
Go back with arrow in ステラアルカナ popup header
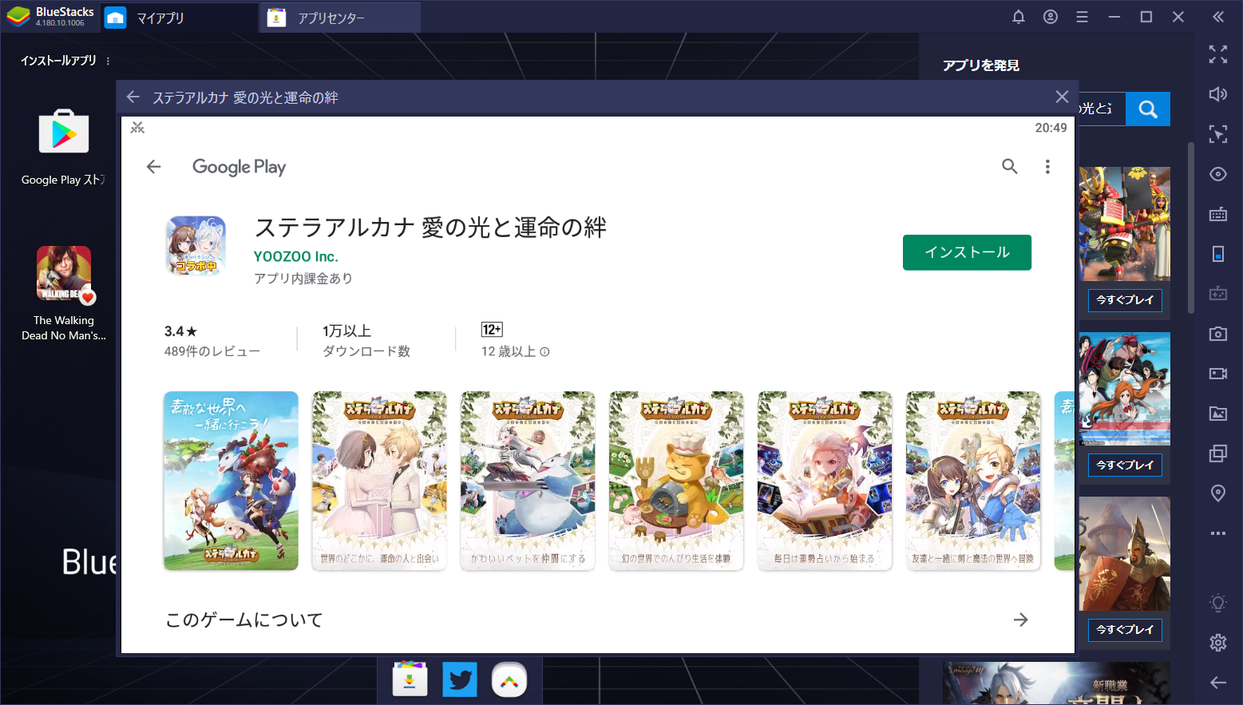click(x=133, y=97)
